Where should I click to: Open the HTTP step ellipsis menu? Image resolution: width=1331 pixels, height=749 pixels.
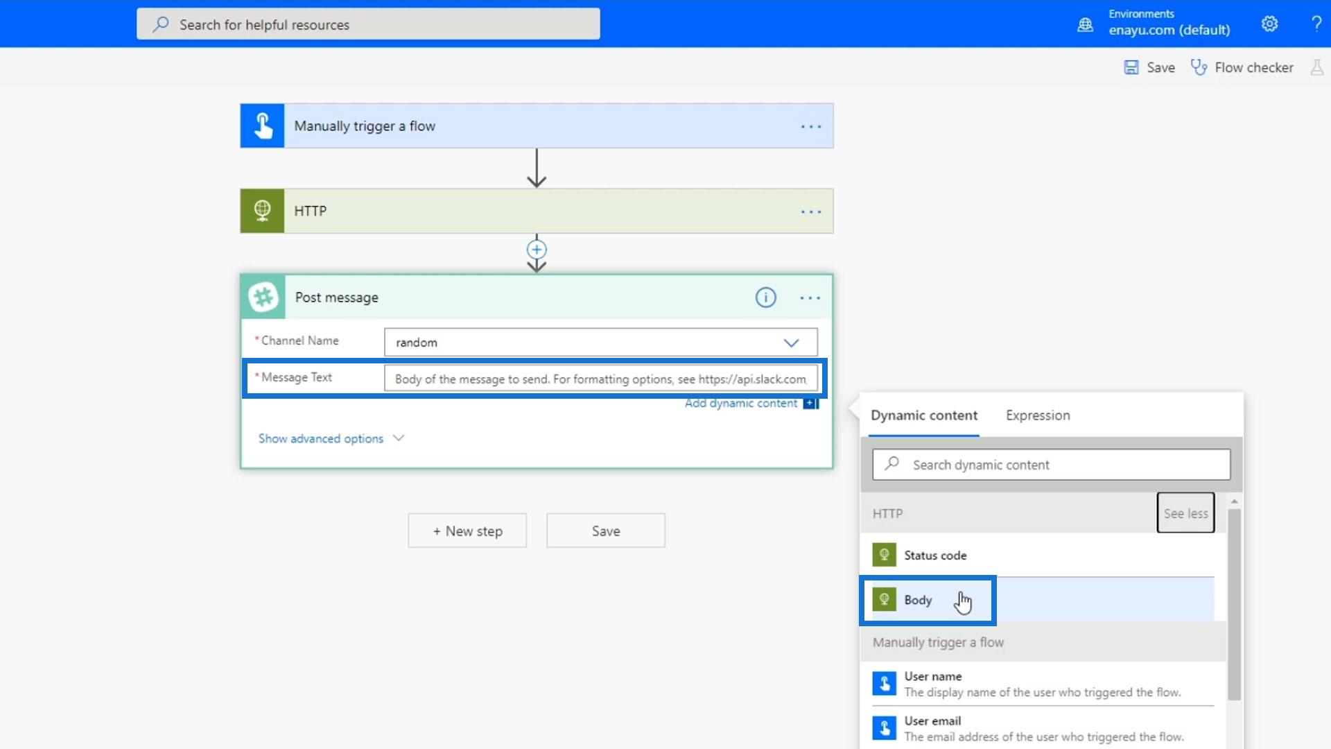click(x=810, y=212)
